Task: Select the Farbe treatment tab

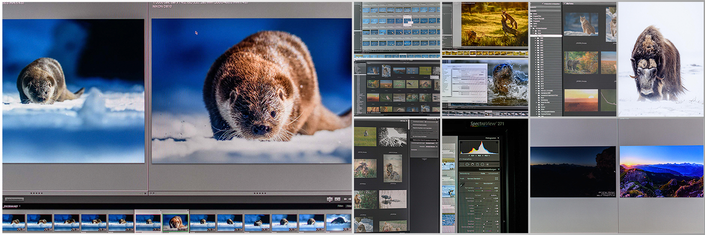Action: (483, 173)
